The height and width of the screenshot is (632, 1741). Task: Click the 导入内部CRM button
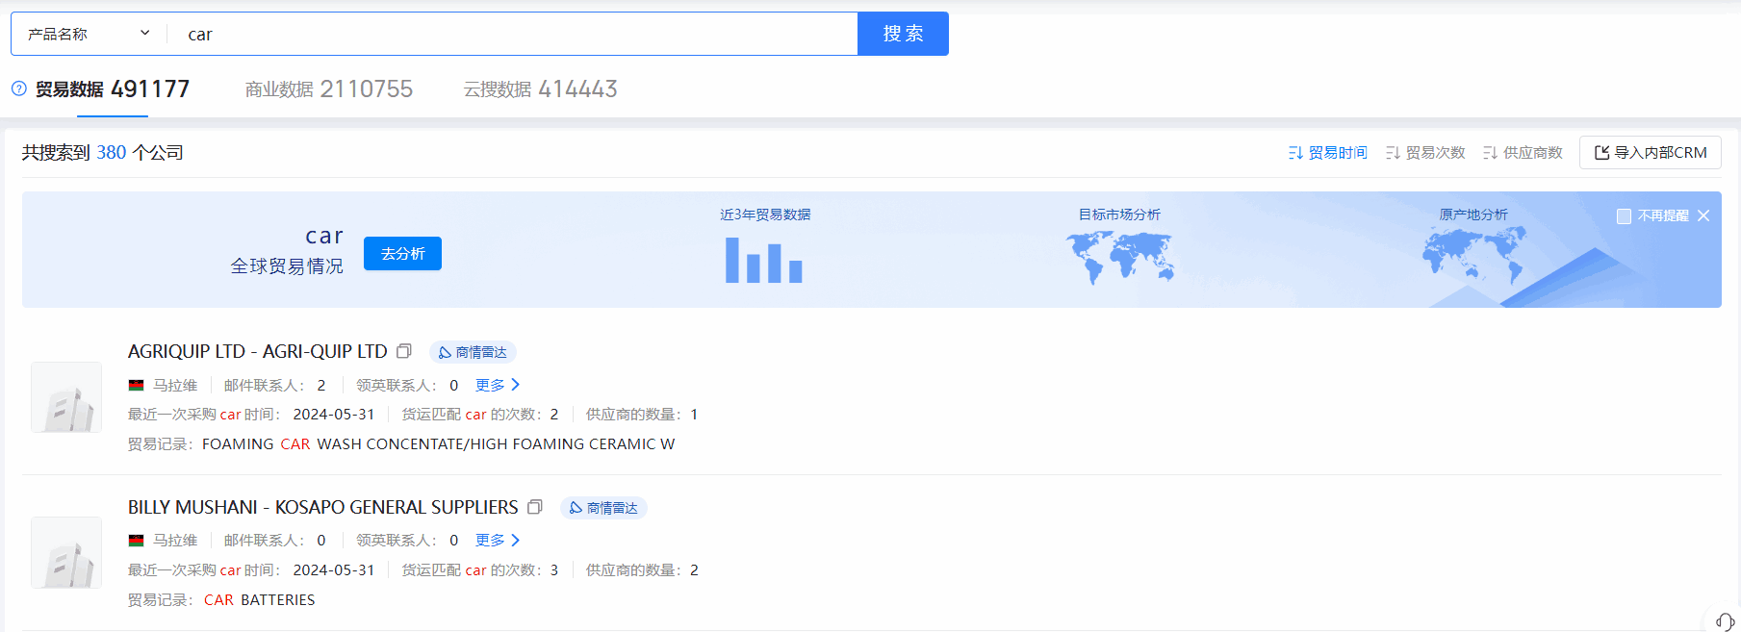pos(1651,153)
